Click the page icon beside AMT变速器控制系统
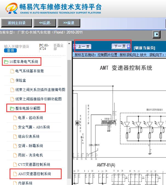 pos(15,174)
